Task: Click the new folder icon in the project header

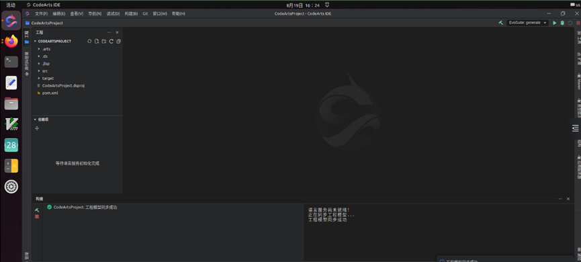Action: pyautogui.click(x=103, y=41)
